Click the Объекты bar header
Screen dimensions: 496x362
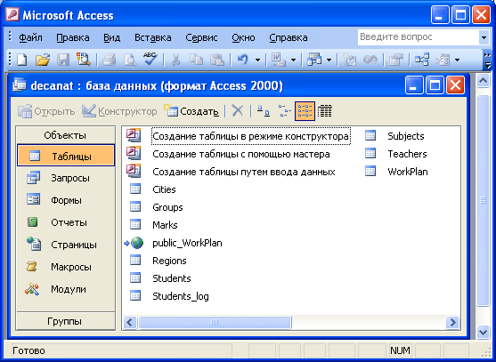click(65, 135)
